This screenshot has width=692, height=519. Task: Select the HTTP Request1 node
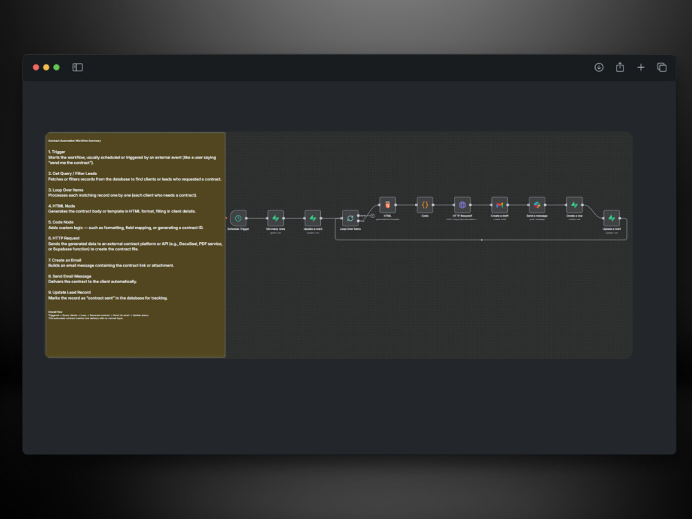(x=462, y=205)
